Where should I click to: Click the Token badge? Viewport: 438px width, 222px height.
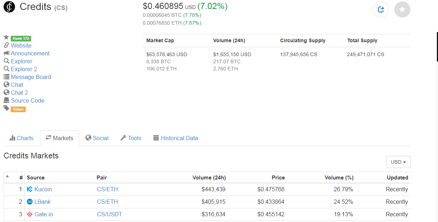tap(18, 109)
